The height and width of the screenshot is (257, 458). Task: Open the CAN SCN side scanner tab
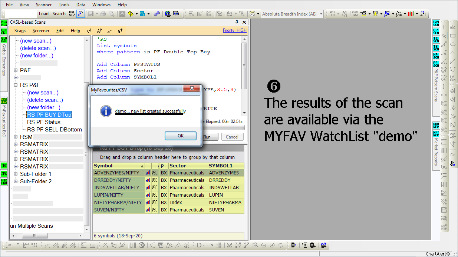(436, 23)
